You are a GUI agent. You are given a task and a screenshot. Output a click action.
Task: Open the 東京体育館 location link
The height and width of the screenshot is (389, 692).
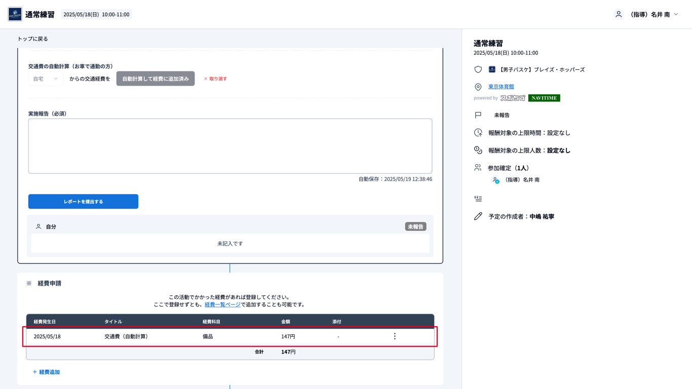(501, 87)
